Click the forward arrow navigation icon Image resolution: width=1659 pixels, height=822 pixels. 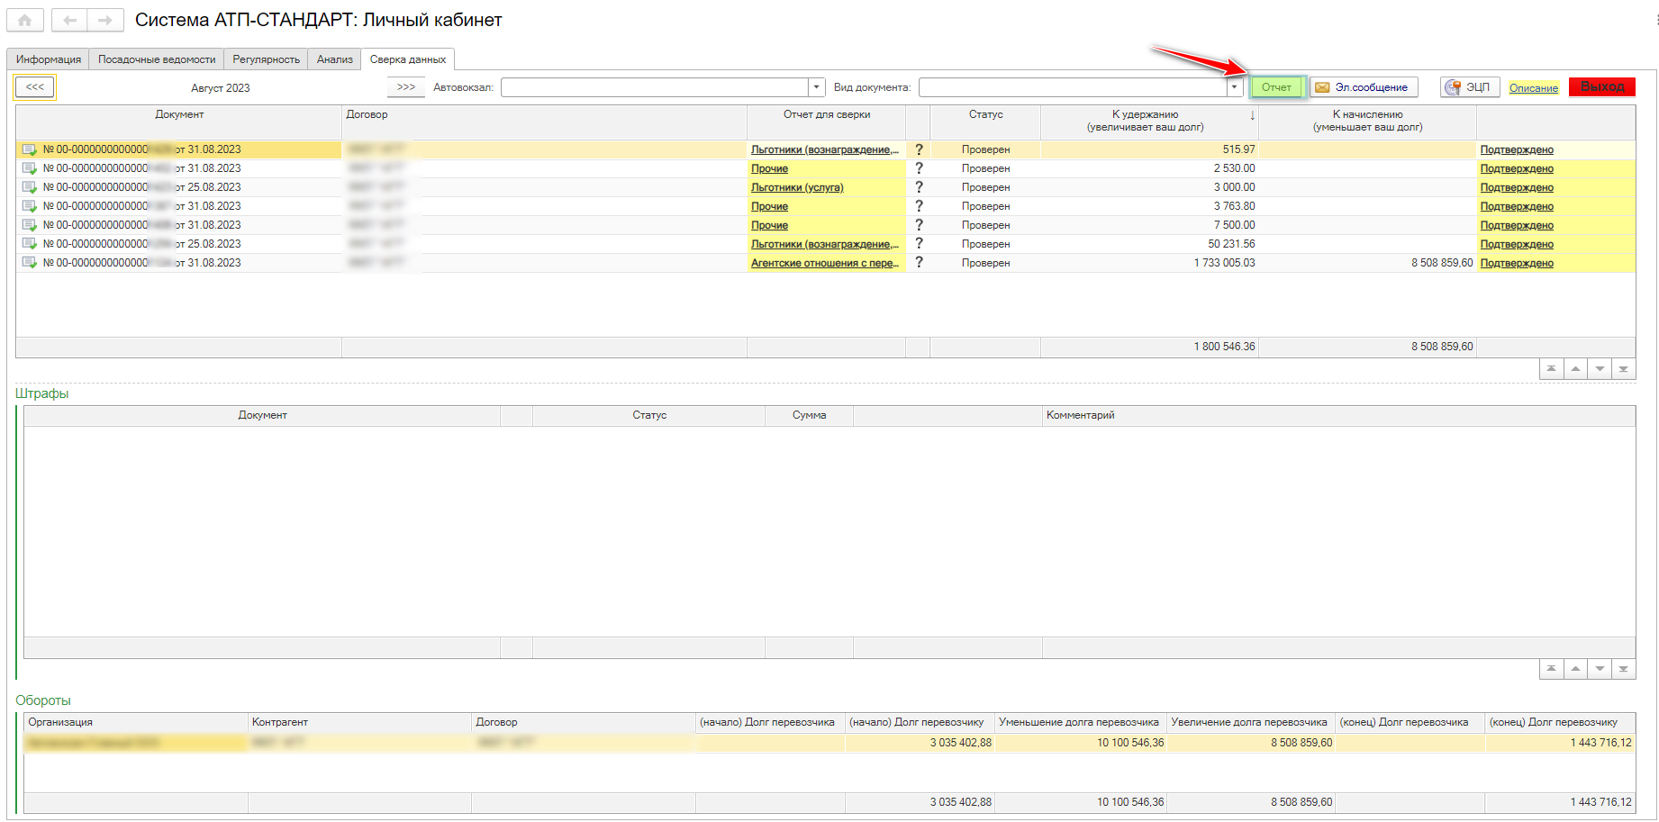[x=105, y=20]
